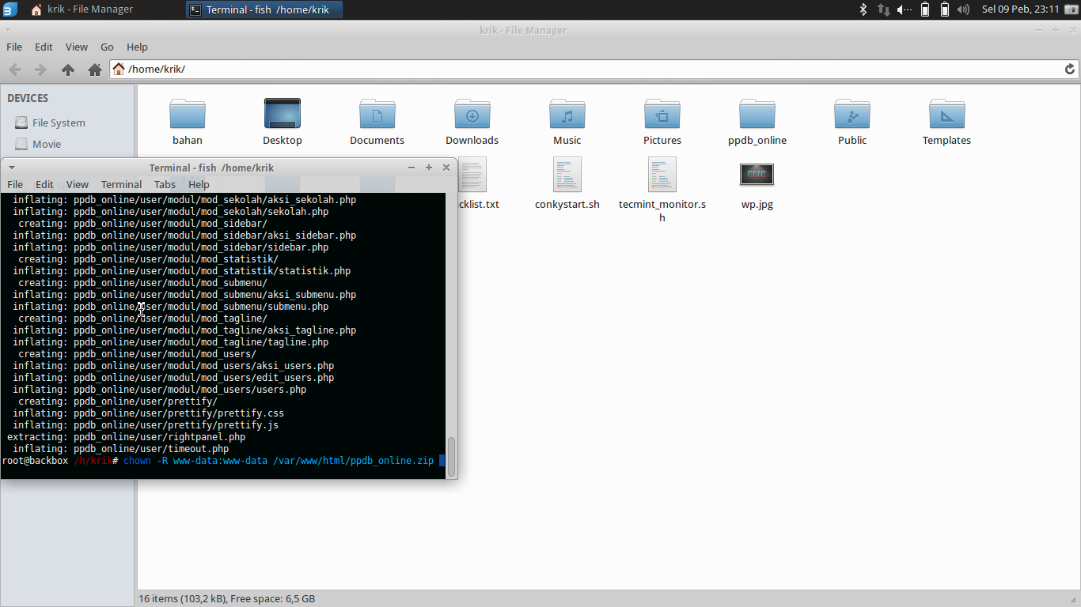The height and width of the screenshot is (607, 1081).
Task: Go to the home folder via the toolbar
Action: [x=95, y=70]
